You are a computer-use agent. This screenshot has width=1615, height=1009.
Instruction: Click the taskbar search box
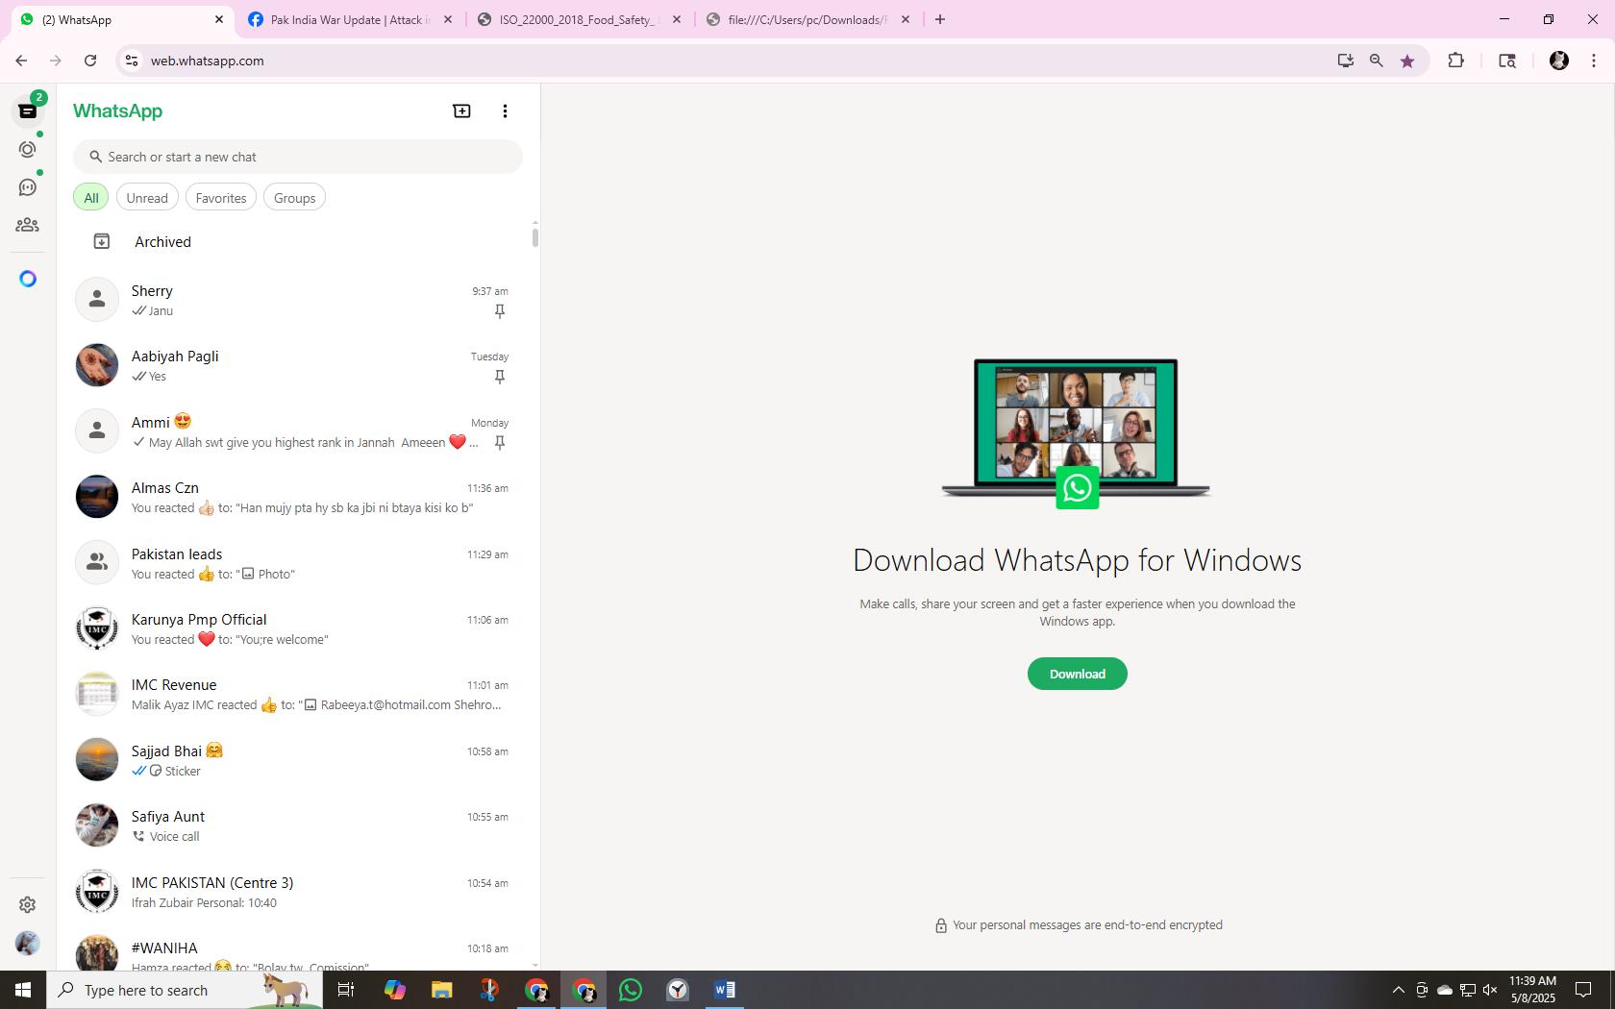pos(185,990)
